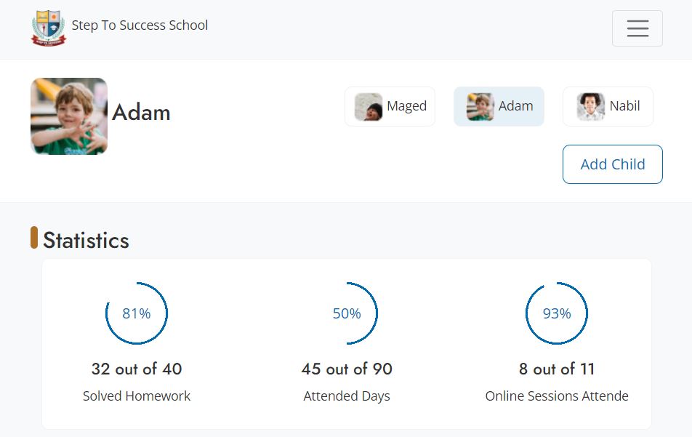
Task: Click the large Adam name heading
Action: click(141, 113)
